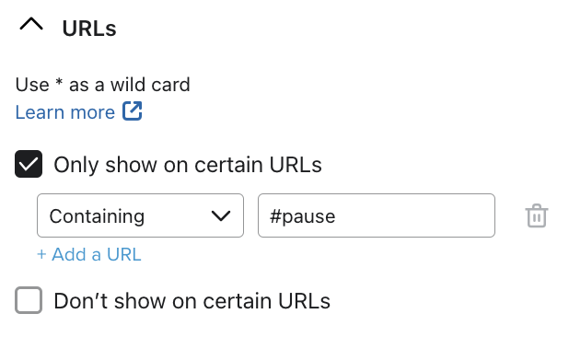Select the word Containing in the dropdown

(x=97, y=216)
